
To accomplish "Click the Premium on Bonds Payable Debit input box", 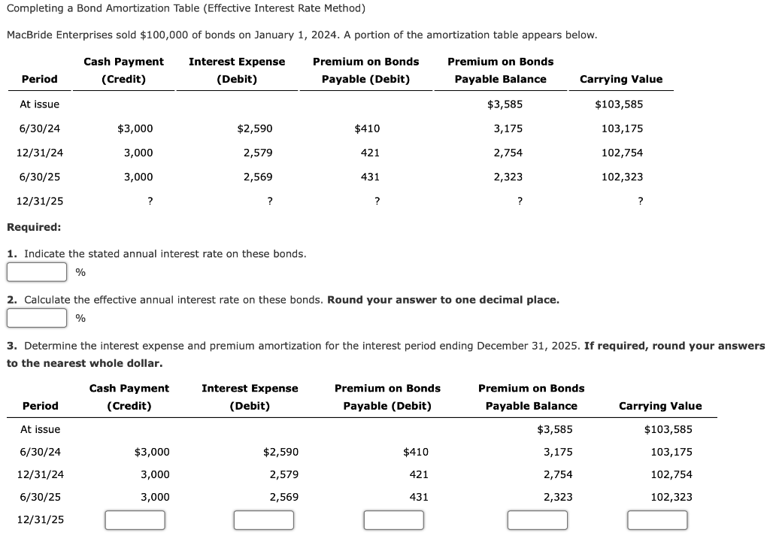I will pos(394,519).
